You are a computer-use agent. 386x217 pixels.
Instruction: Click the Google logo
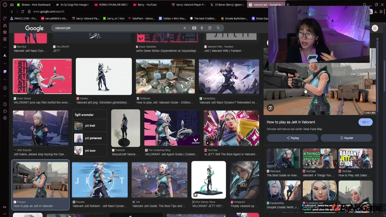point(34,28)
